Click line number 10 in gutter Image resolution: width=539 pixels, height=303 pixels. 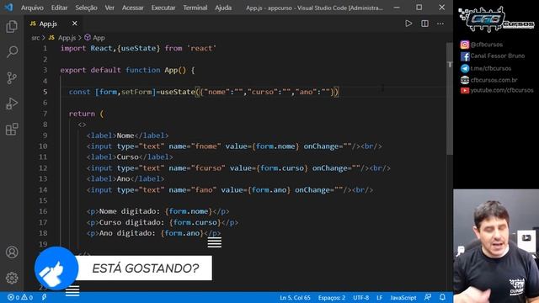point(43,146)
